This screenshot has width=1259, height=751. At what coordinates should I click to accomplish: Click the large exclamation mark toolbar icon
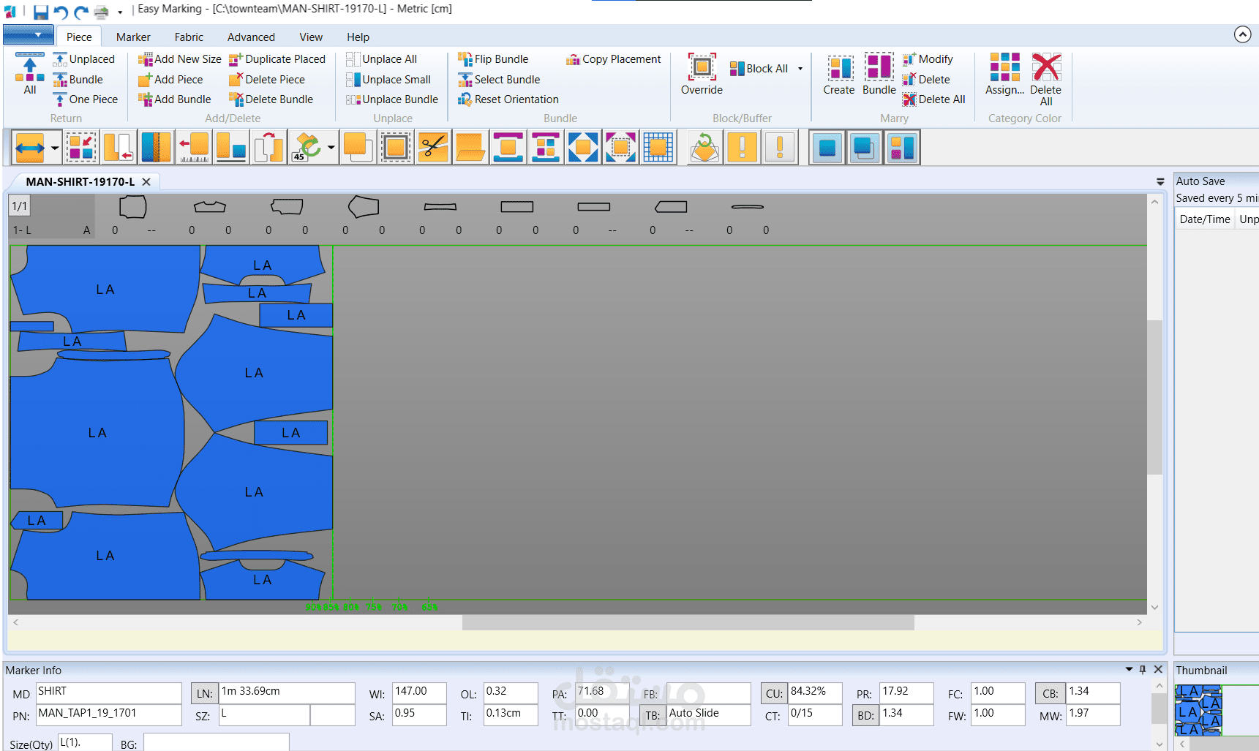coord(743,148)
